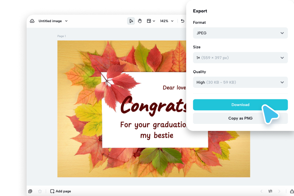Go to next page arrow

click(x=279, y=191)
